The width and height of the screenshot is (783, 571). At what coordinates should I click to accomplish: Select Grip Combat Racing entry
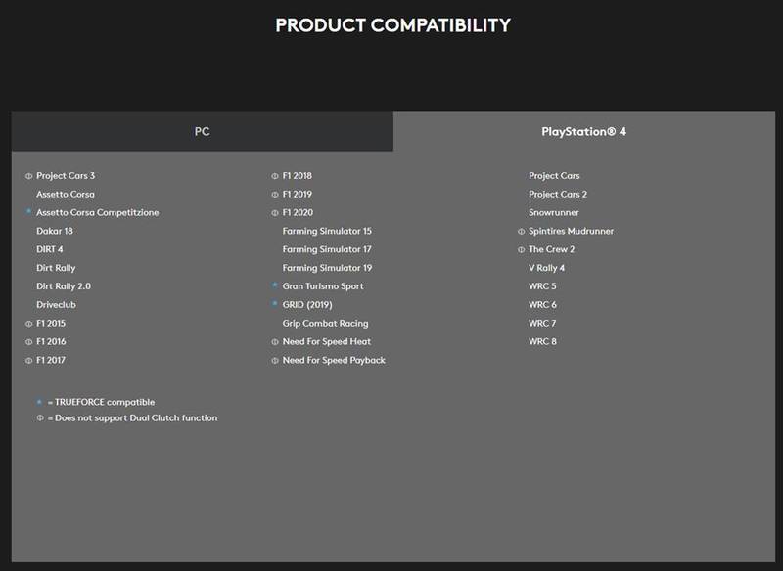(325, 324)
